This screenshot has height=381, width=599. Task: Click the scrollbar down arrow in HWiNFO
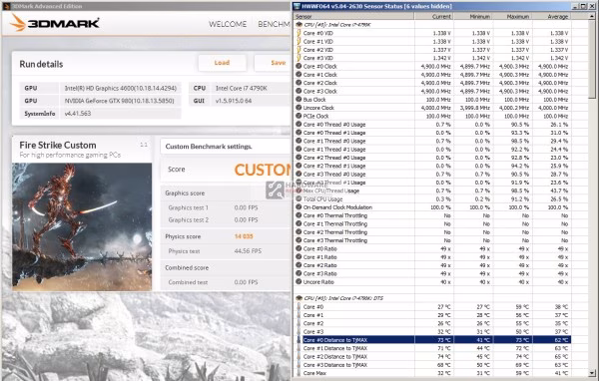click(x=592, y=373)
